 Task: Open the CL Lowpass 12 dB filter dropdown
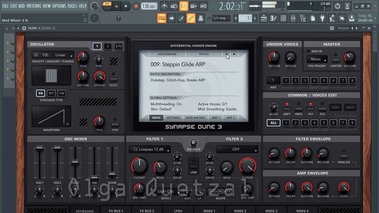(150, 150)
